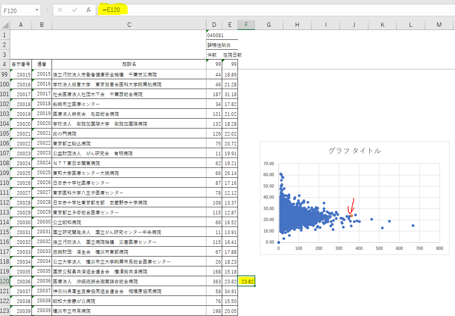Click the 70.00 label on chart Y axis
This screenshot has height=316, width=455.
point(268,164)
